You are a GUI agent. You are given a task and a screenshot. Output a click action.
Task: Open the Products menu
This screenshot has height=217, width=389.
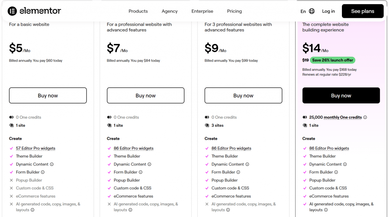click(138, 11)
